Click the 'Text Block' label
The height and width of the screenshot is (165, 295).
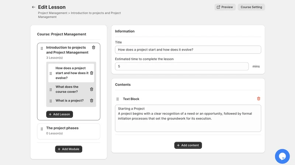point(131,99)
